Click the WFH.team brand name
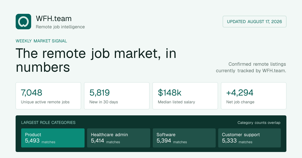Viewport: 302px width, 158px height. tap(54, 18)
